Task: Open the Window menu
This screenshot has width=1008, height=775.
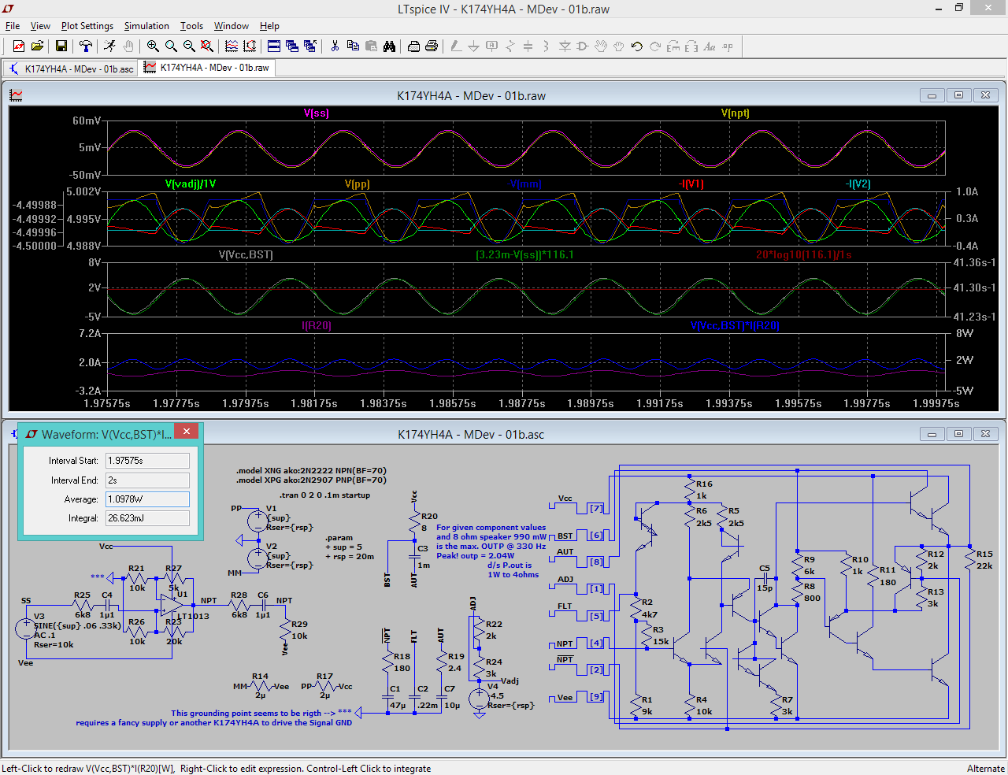Action: 232,26
